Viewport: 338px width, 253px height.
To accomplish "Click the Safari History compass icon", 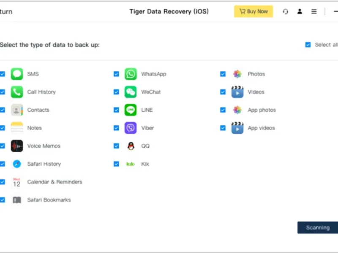I will tap(17, 164).
